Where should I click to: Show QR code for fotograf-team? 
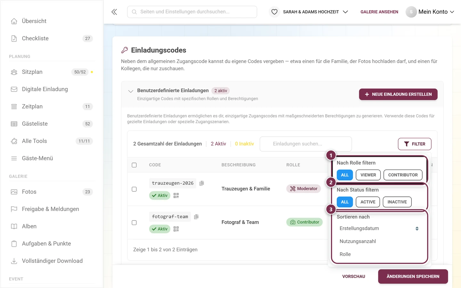176,229
